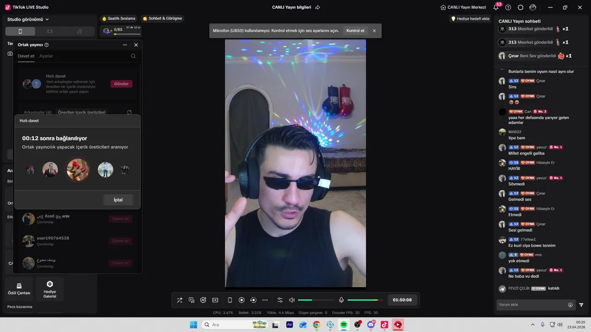Mute the microphone icon
The image size is (591, 332).
(341, 300)
